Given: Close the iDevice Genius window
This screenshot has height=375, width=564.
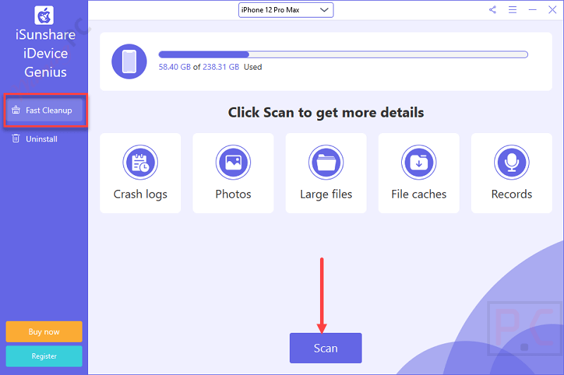Looking at the screenshot, I should [x=552, y=10].
